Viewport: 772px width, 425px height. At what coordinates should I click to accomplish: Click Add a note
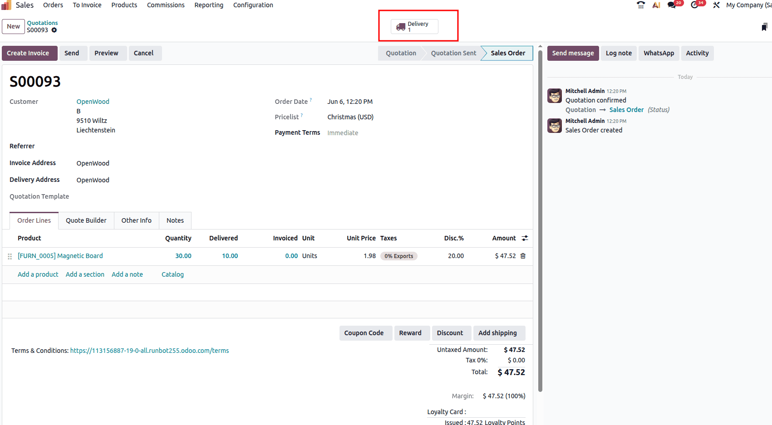[x=127, y=274]
